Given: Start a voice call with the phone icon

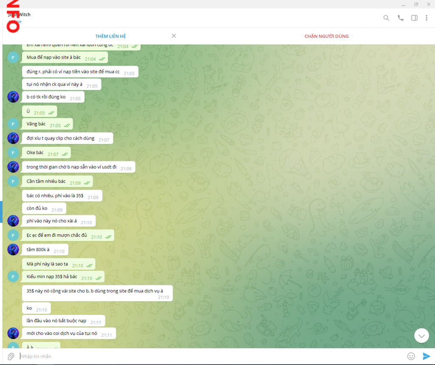Looking at the screenshot, I should coord(400,18).
